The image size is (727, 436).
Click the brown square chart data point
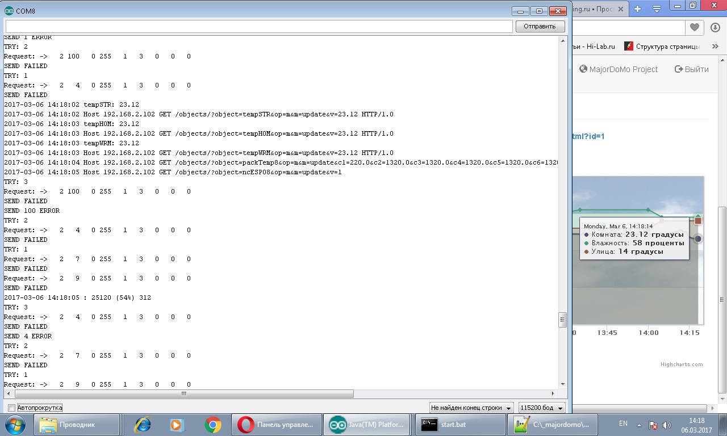(x=698, y=220)
